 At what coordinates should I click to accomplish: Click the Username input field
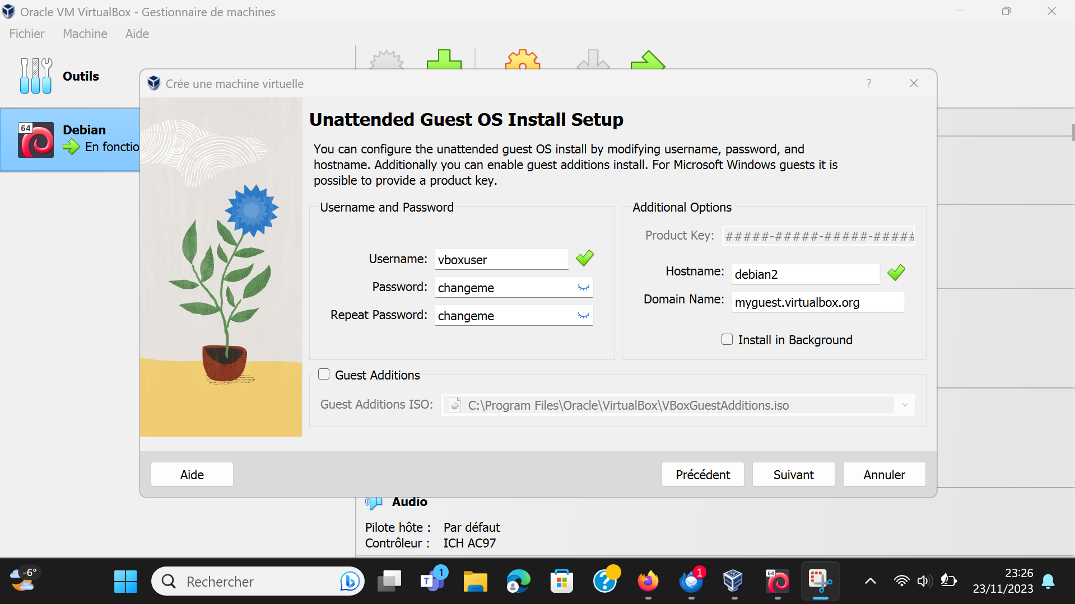coord(502,259)
